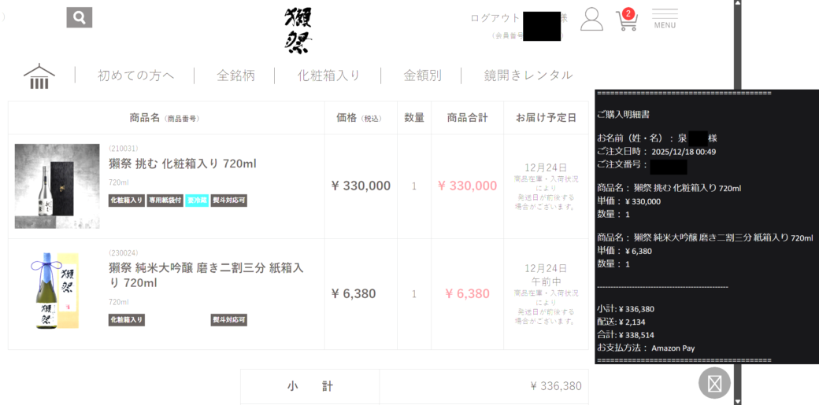Click the scrollbar down arrow
This screenshot has width=819, height=405.
(x=737, y=399)
